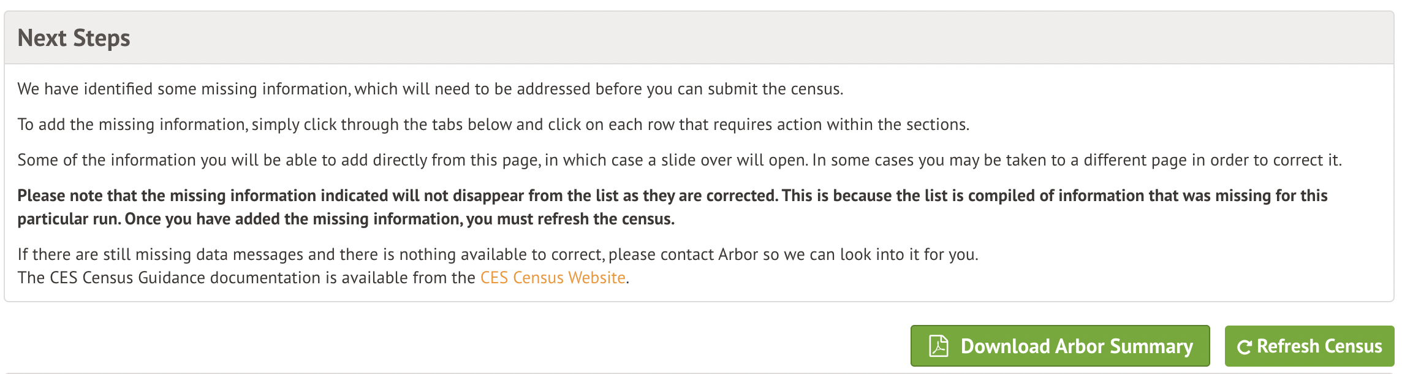This screenshot has width=1402, height=374.
Task: Click the paragraph starting "Some of the information"
Action: 679,160
